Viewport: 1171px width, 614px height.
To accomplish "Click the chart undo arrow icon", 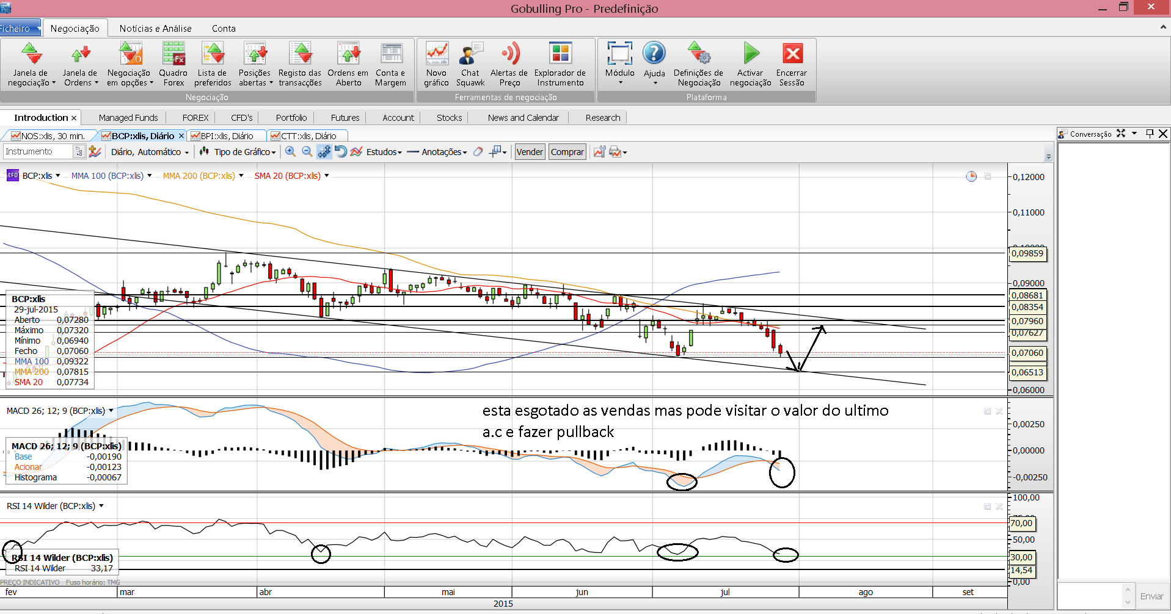I will click(x=341, y=151).
